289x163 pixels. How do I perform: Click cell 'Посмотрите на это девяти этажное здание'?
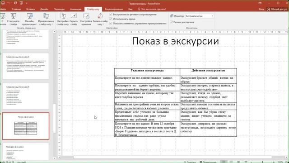[147, 80]
